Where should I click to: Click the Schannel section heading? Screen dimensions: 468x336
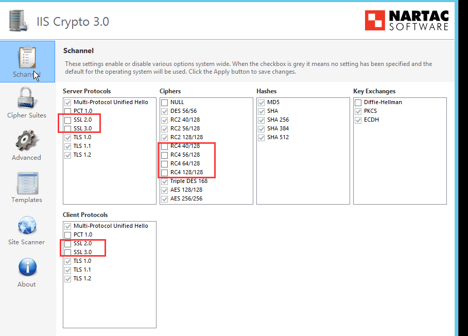coord(78,51)
